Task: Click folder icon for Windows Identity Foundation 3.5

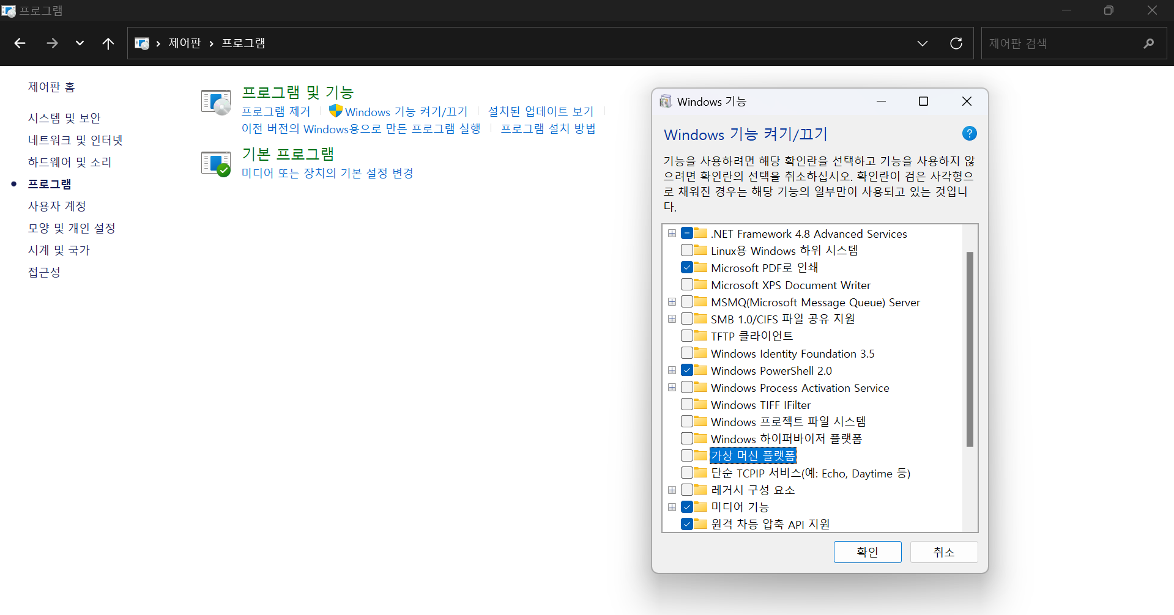Action: click(700, 353)
